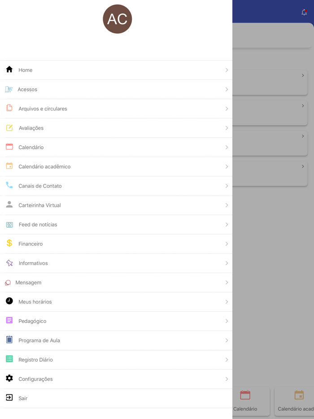
Task: Expand the Acessos row chevron
Action: pyautogui.click(x=227, y=89)
